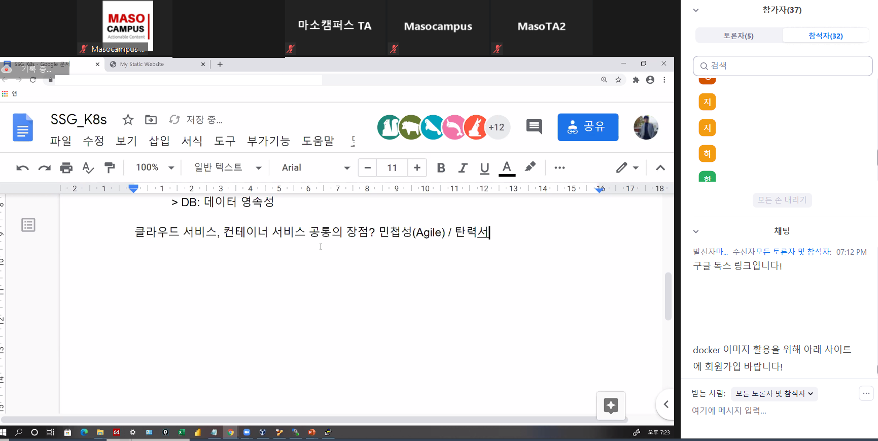Image resolution: width=878 pixels, height=441 pixels.
Task: Toggle Underline formatting
Action: click(x=484, y=168)
